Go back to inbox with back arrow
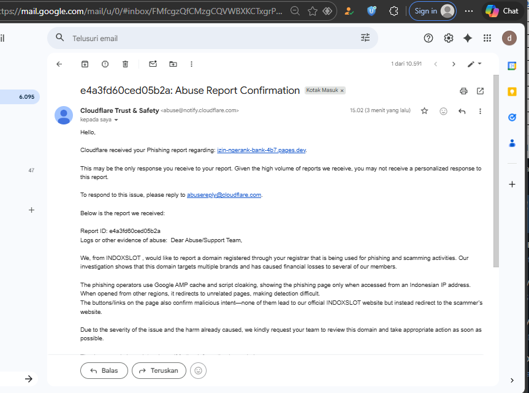Image resolution: width=529 pixels, height=393 pixels. (x=59, y=64)
